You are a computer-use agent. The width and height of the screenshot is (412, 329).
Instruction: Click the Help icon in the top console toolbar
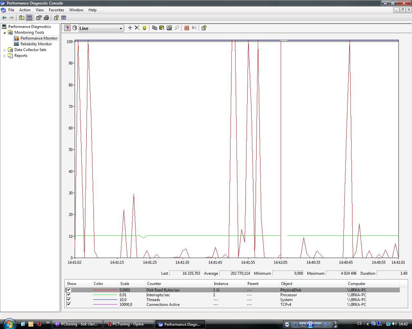pos(56,18)
